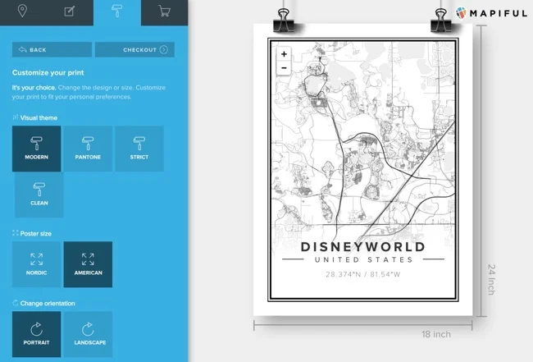The height and width of the screenshot is (362, 533).
Task: Select the Modern visual theme
Action: [x=37, y=149]
